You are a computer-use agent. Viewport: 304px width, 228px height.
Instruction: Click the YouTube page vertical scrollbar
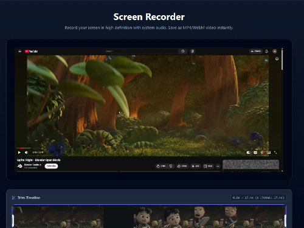point(282,60)
